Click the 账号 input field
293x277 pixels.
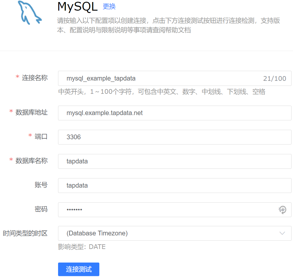pyautogui.click(x=175, y=186)
